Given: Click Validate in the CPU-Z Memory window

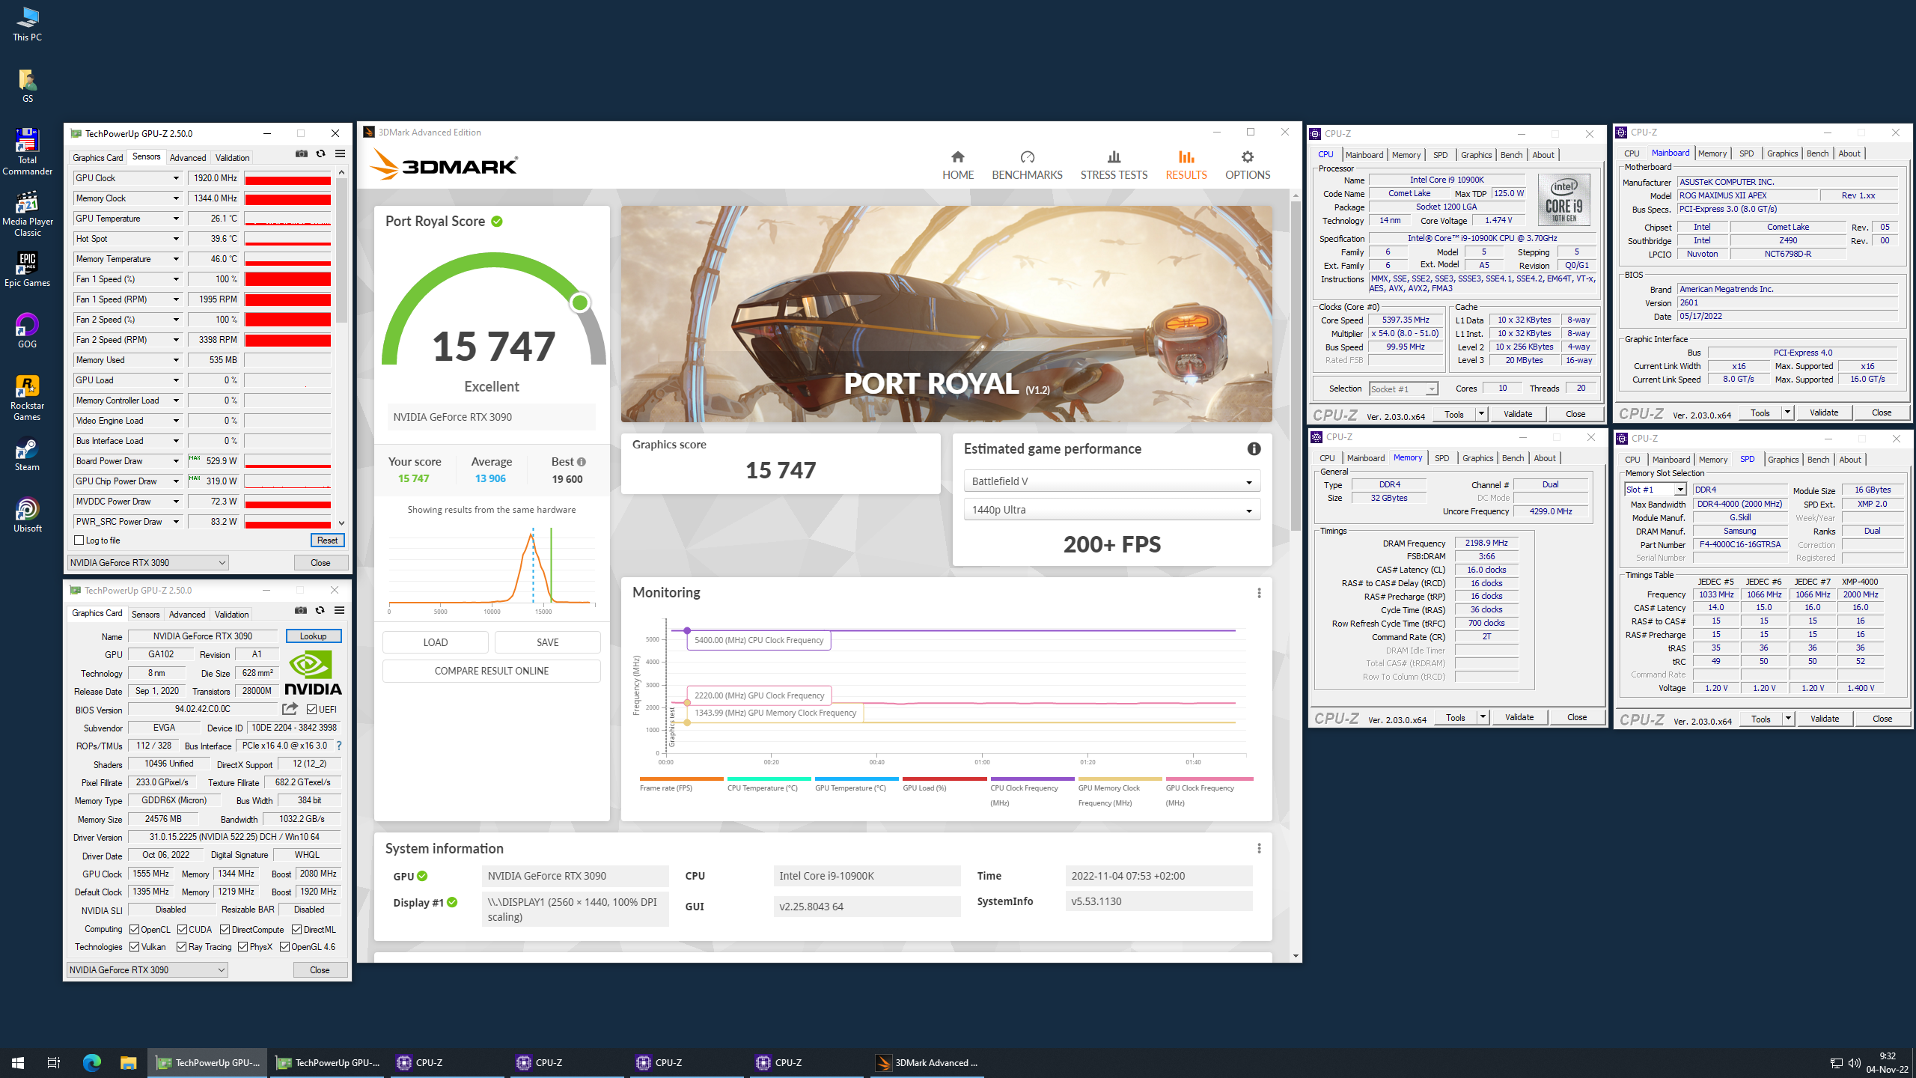Looking at the screenshot, I should click(x=1519, y=717).
